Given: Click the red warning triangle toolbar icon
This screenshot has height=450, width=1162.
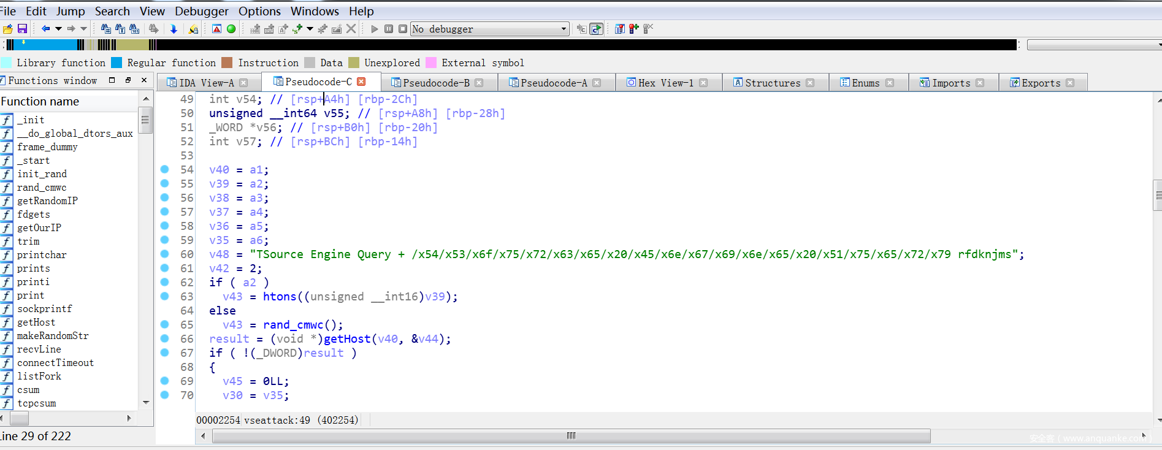Looking at the screenshot, I should tap(216, 29).
